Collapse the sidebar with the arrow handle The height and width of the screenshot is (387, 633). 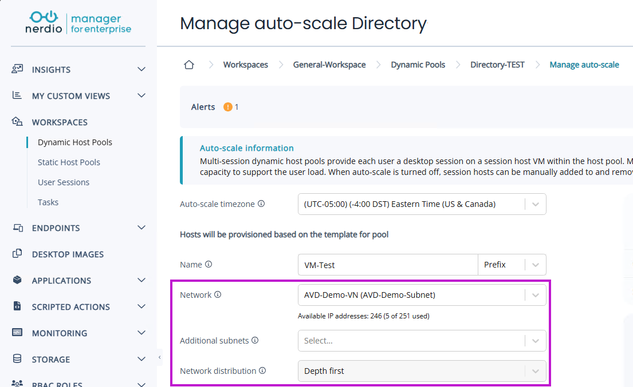(x=160, y=358)
